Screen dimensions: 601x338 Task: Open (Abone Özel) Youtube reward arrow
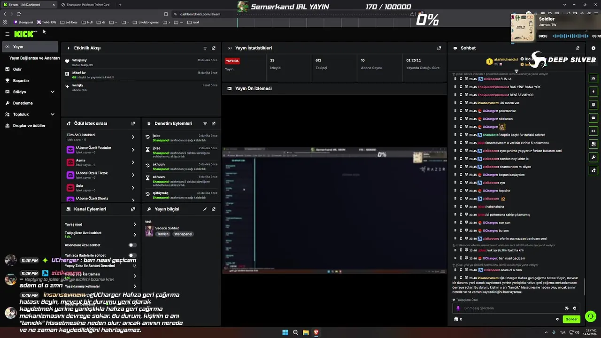tap(133, 150)
